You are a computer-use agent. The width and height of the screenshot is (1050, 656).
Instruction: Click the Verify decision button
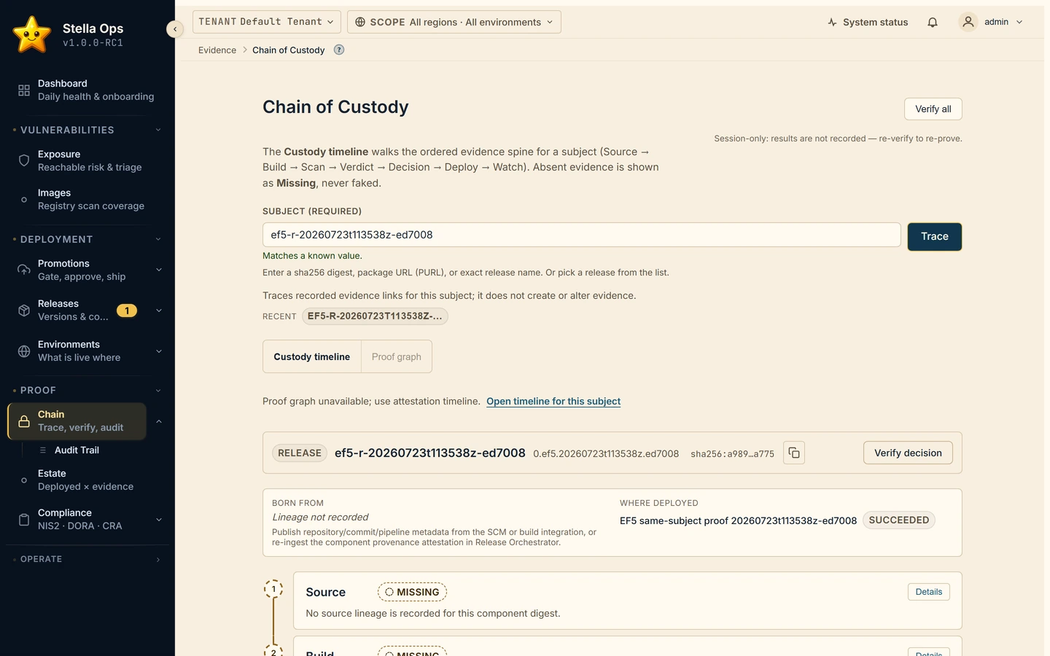click(908, 453)
